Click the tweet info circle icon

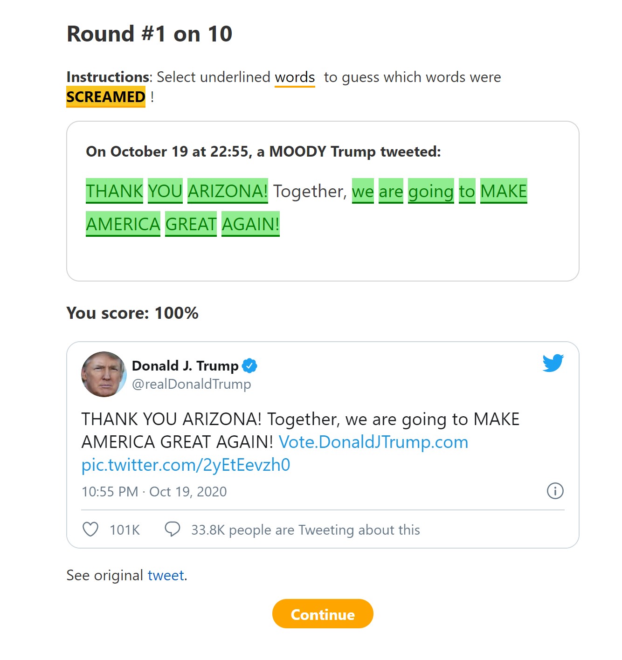pyautogui.click(x=555, y=491)
